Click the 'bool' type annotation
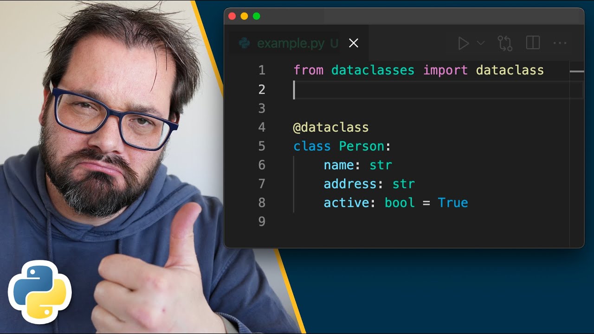Viewport: 594px width, 334px height. (400, 203)
